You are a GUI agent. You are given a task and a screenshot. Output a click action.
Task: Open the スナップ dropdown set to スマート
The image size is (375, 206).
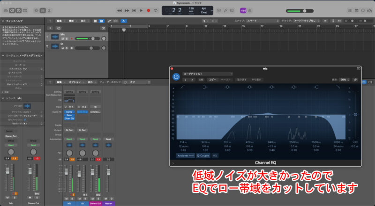point(262,21)
